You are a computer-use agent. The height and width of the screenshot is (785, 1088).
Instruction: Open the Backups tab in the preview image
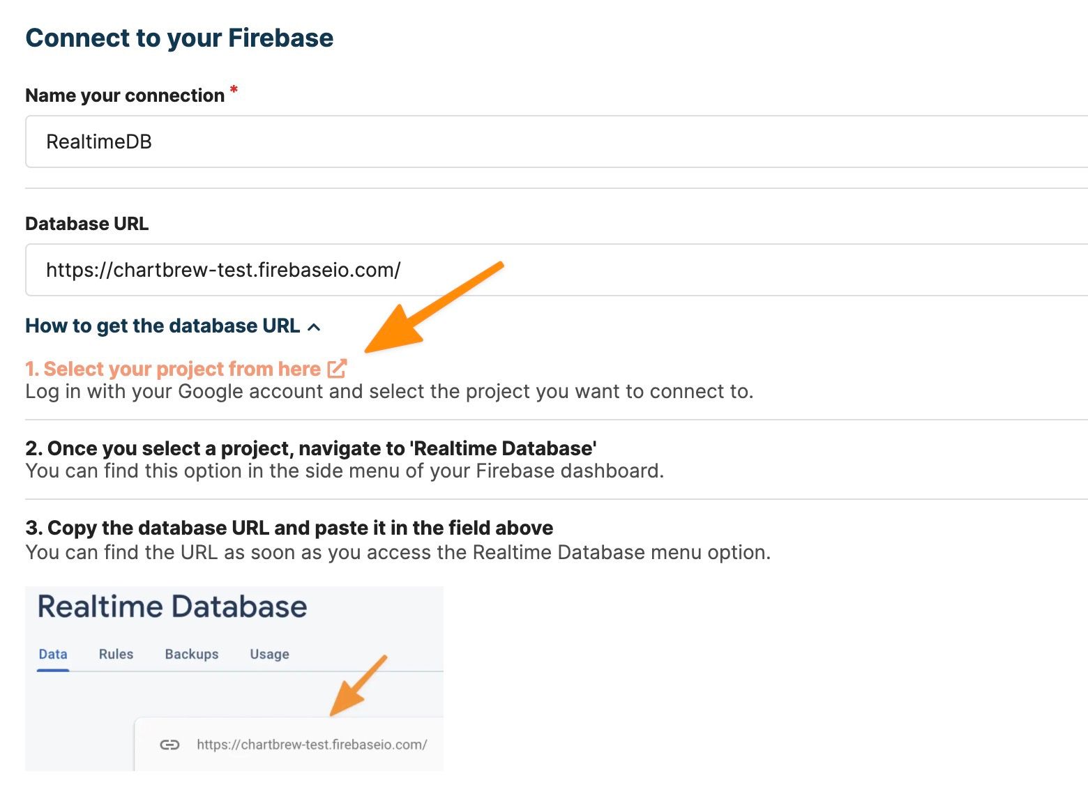[192, 654]
